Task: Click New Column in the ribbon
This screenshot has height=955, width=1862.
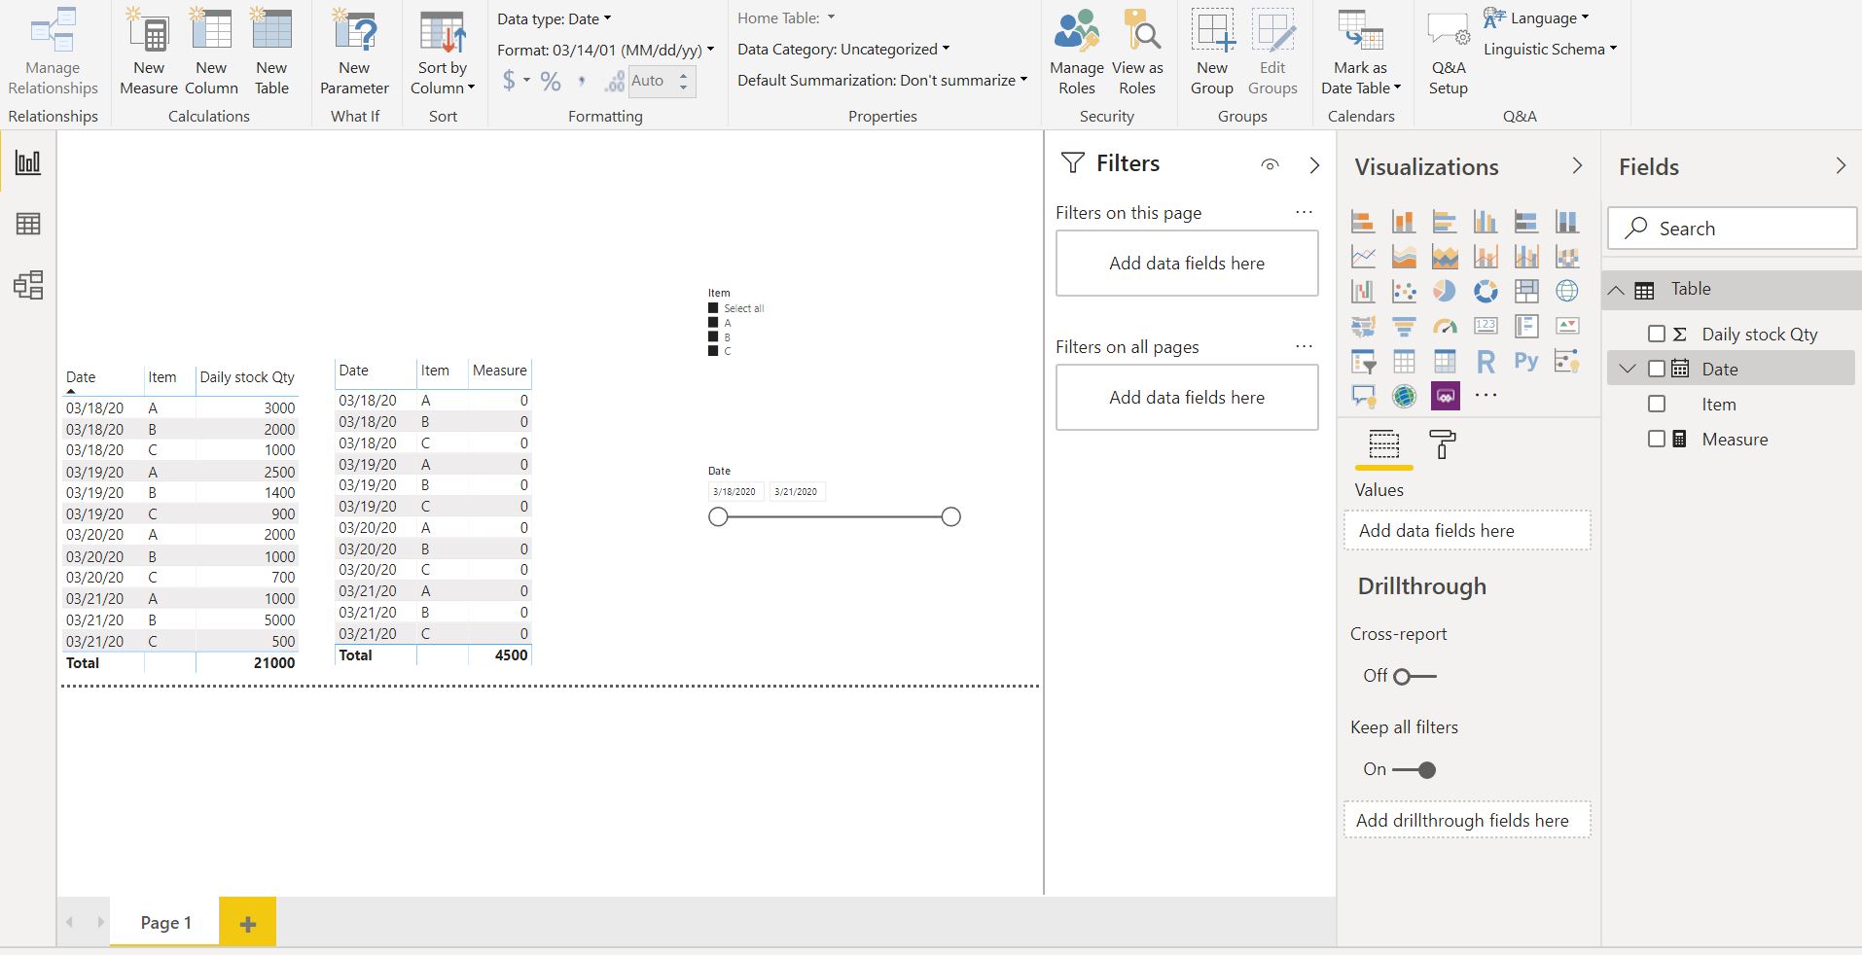Action: [211, 53]
